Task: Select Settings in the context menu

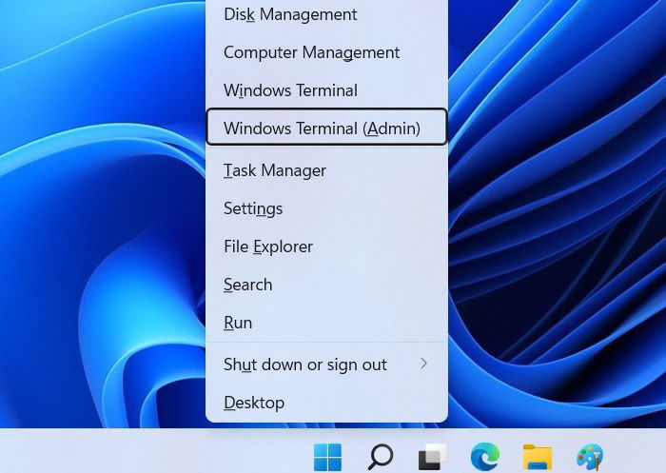Action: [326, 208]
